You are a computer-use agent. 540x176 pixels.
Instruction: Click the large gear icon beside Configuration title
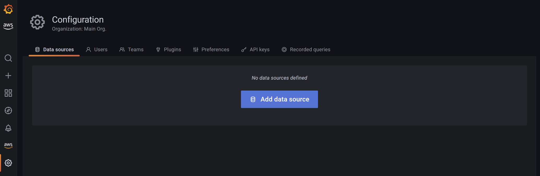(x=37, y=22)
